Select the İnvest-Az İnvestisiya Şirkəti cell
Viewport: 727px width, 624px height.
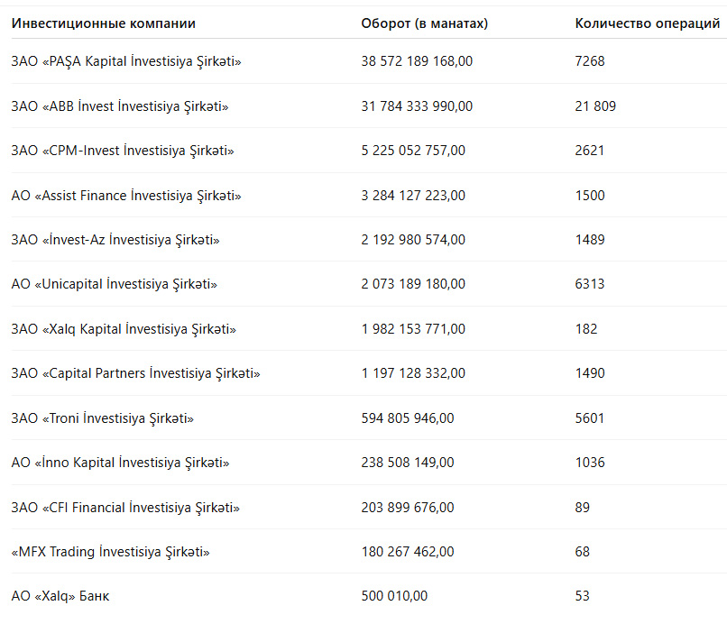(115, 240)
